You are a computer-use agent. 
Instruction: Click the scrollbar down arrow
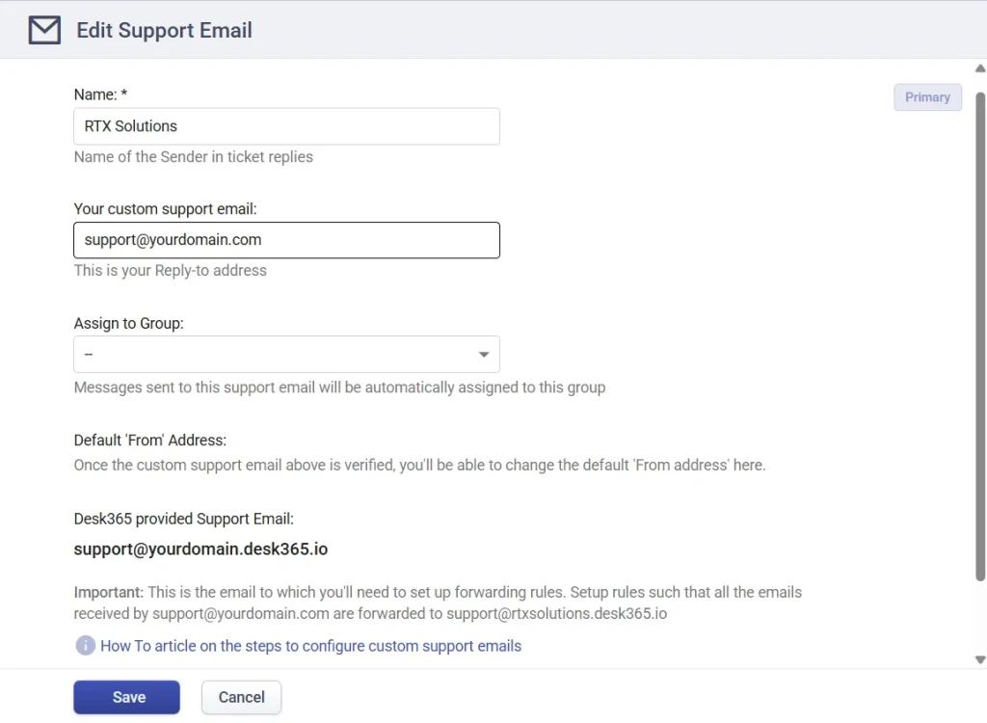pyautogui.click(x=979, y=660)
